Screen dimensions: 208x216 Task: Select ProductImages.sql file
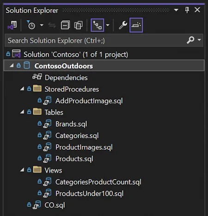point(84,147)
